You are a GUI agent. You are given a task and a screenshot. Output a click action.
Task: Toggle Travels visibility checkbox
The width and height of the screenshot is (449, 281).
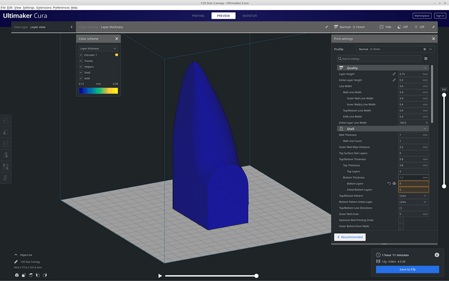point(81,61)
